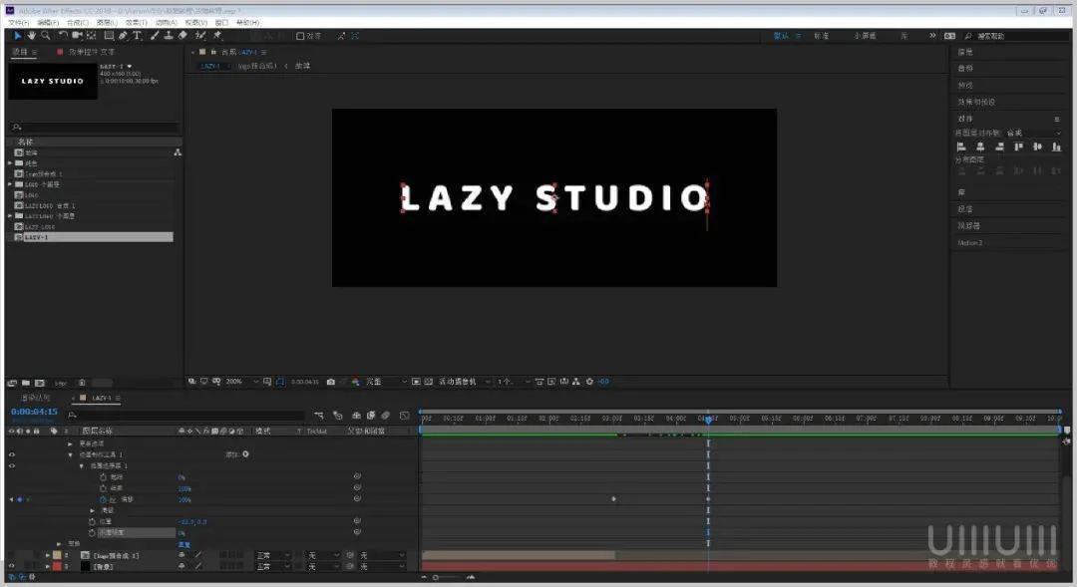Toggle the 位置 (Position) property stopwatch
Viewport: 1077px width, 587px height.
pos(92,522)
